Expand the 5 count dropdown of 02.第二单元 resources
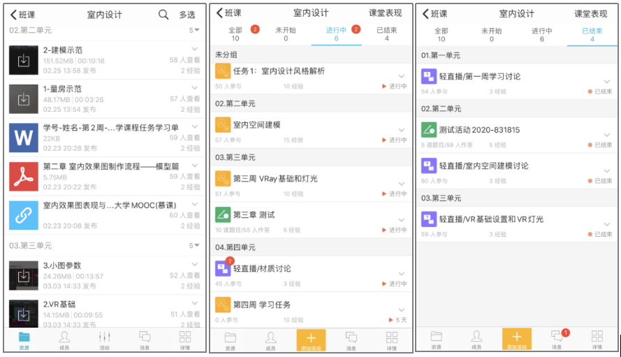The height and width of the screenshot is (357, 621). click(193, 30)
